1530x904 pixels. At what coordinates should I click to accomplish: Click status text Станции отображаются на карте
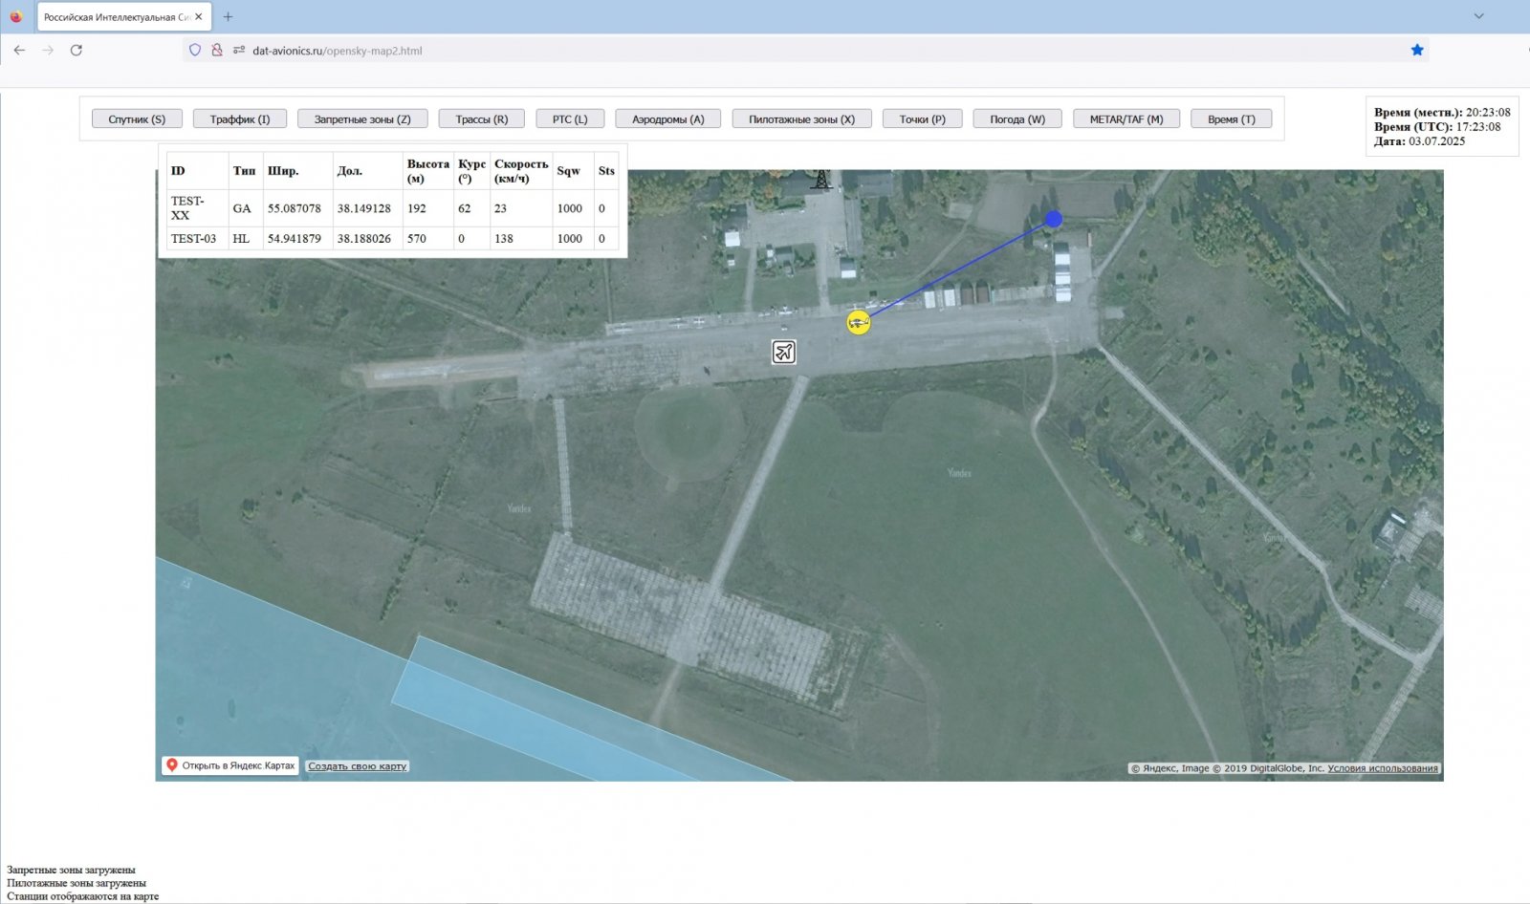pyautogui.click(x=83, y=896)
